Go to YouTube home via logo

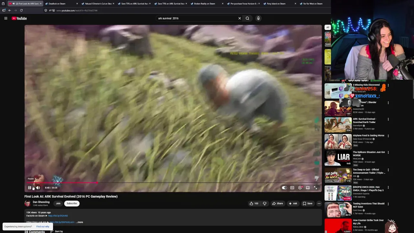click(19, 18)
